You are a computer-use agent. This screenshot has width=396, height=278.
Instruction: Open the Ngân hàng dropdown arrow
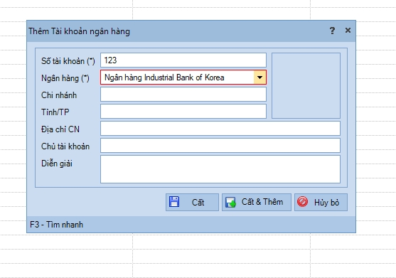click(x=259, y=77)
